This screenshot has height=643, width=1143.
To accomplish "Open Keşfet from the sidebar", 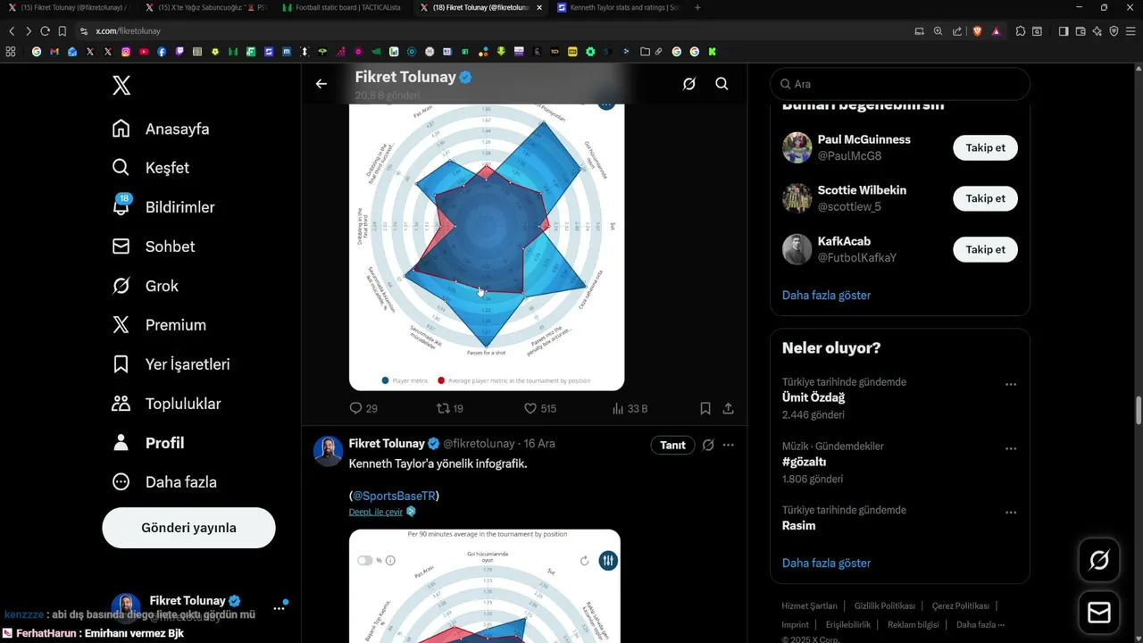I will point(150,168).
